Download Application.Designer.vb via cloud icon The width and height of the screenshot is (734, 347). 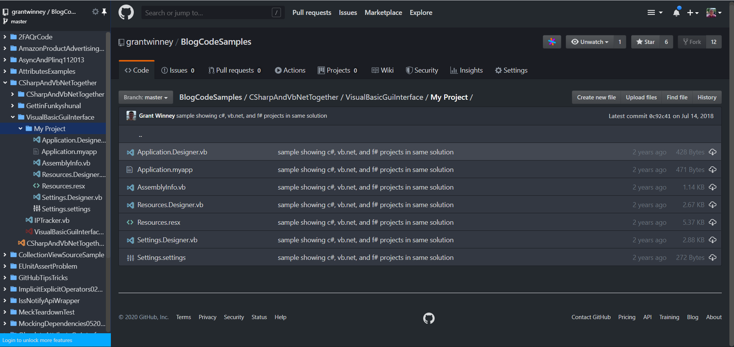click(x=713, y=152)
